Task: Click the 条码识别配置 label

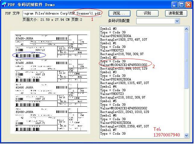Action: click(x=119, y=21)
